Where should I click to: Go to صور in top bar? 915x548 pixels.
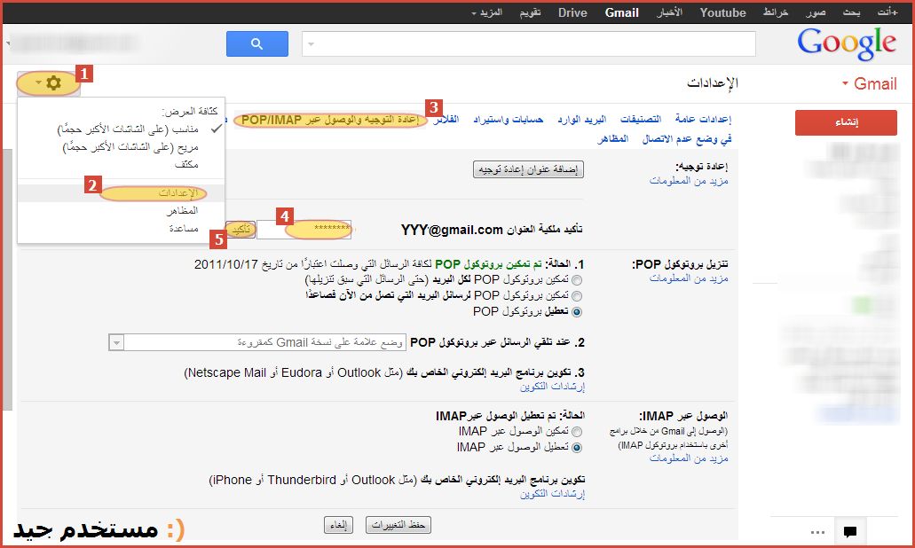pyautogui.click(x=816, y=12)
